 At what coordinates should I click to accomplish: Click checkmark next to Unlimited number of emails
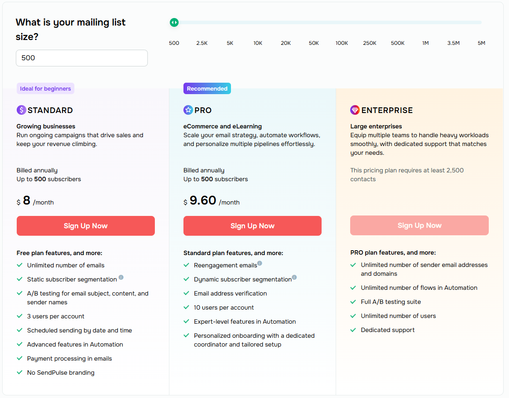tap(19, 265)
